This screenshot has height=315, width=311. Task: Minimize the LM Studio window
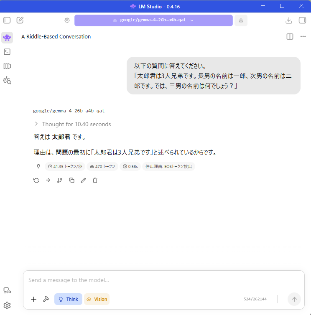click(263, 6)
